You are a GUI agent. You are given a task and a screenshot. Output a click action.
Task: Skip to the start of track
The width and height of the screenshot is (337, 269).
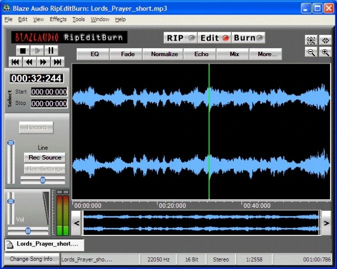pos(15,62)
